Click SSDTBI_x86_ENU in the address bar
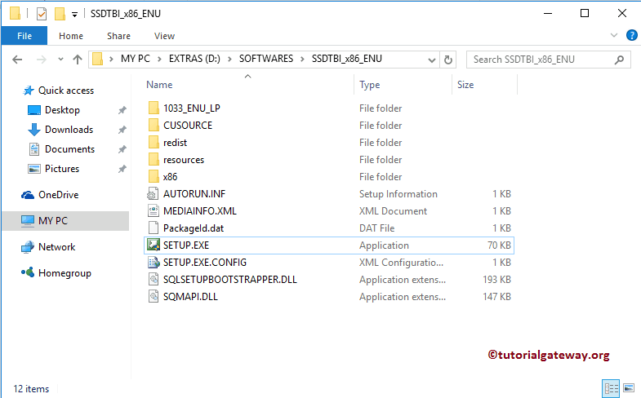This screenshot has height=398, width=641. pyautogui.click(x=347, y=59)
